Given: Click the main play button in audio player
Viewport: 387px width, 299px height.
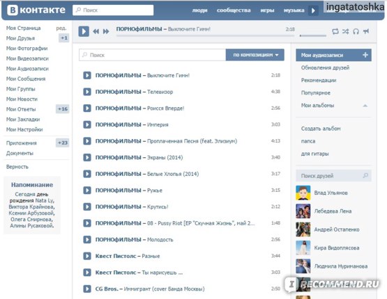Looking at the screenshot, I should tap(84, 31).
